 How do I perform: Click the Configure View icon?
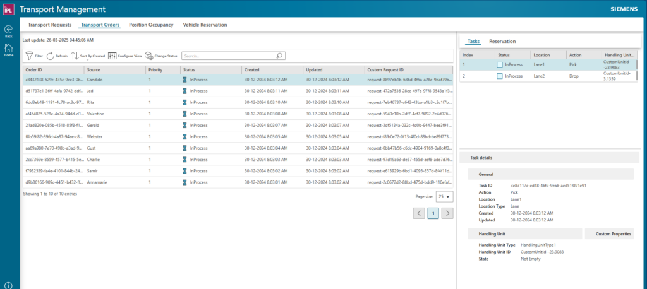[112, 56]
